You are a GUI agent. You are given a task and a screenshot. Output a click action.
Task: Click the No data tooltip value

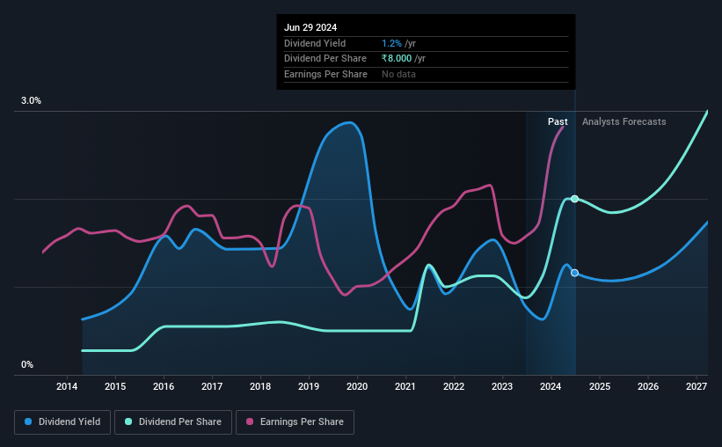coord(398,74)
